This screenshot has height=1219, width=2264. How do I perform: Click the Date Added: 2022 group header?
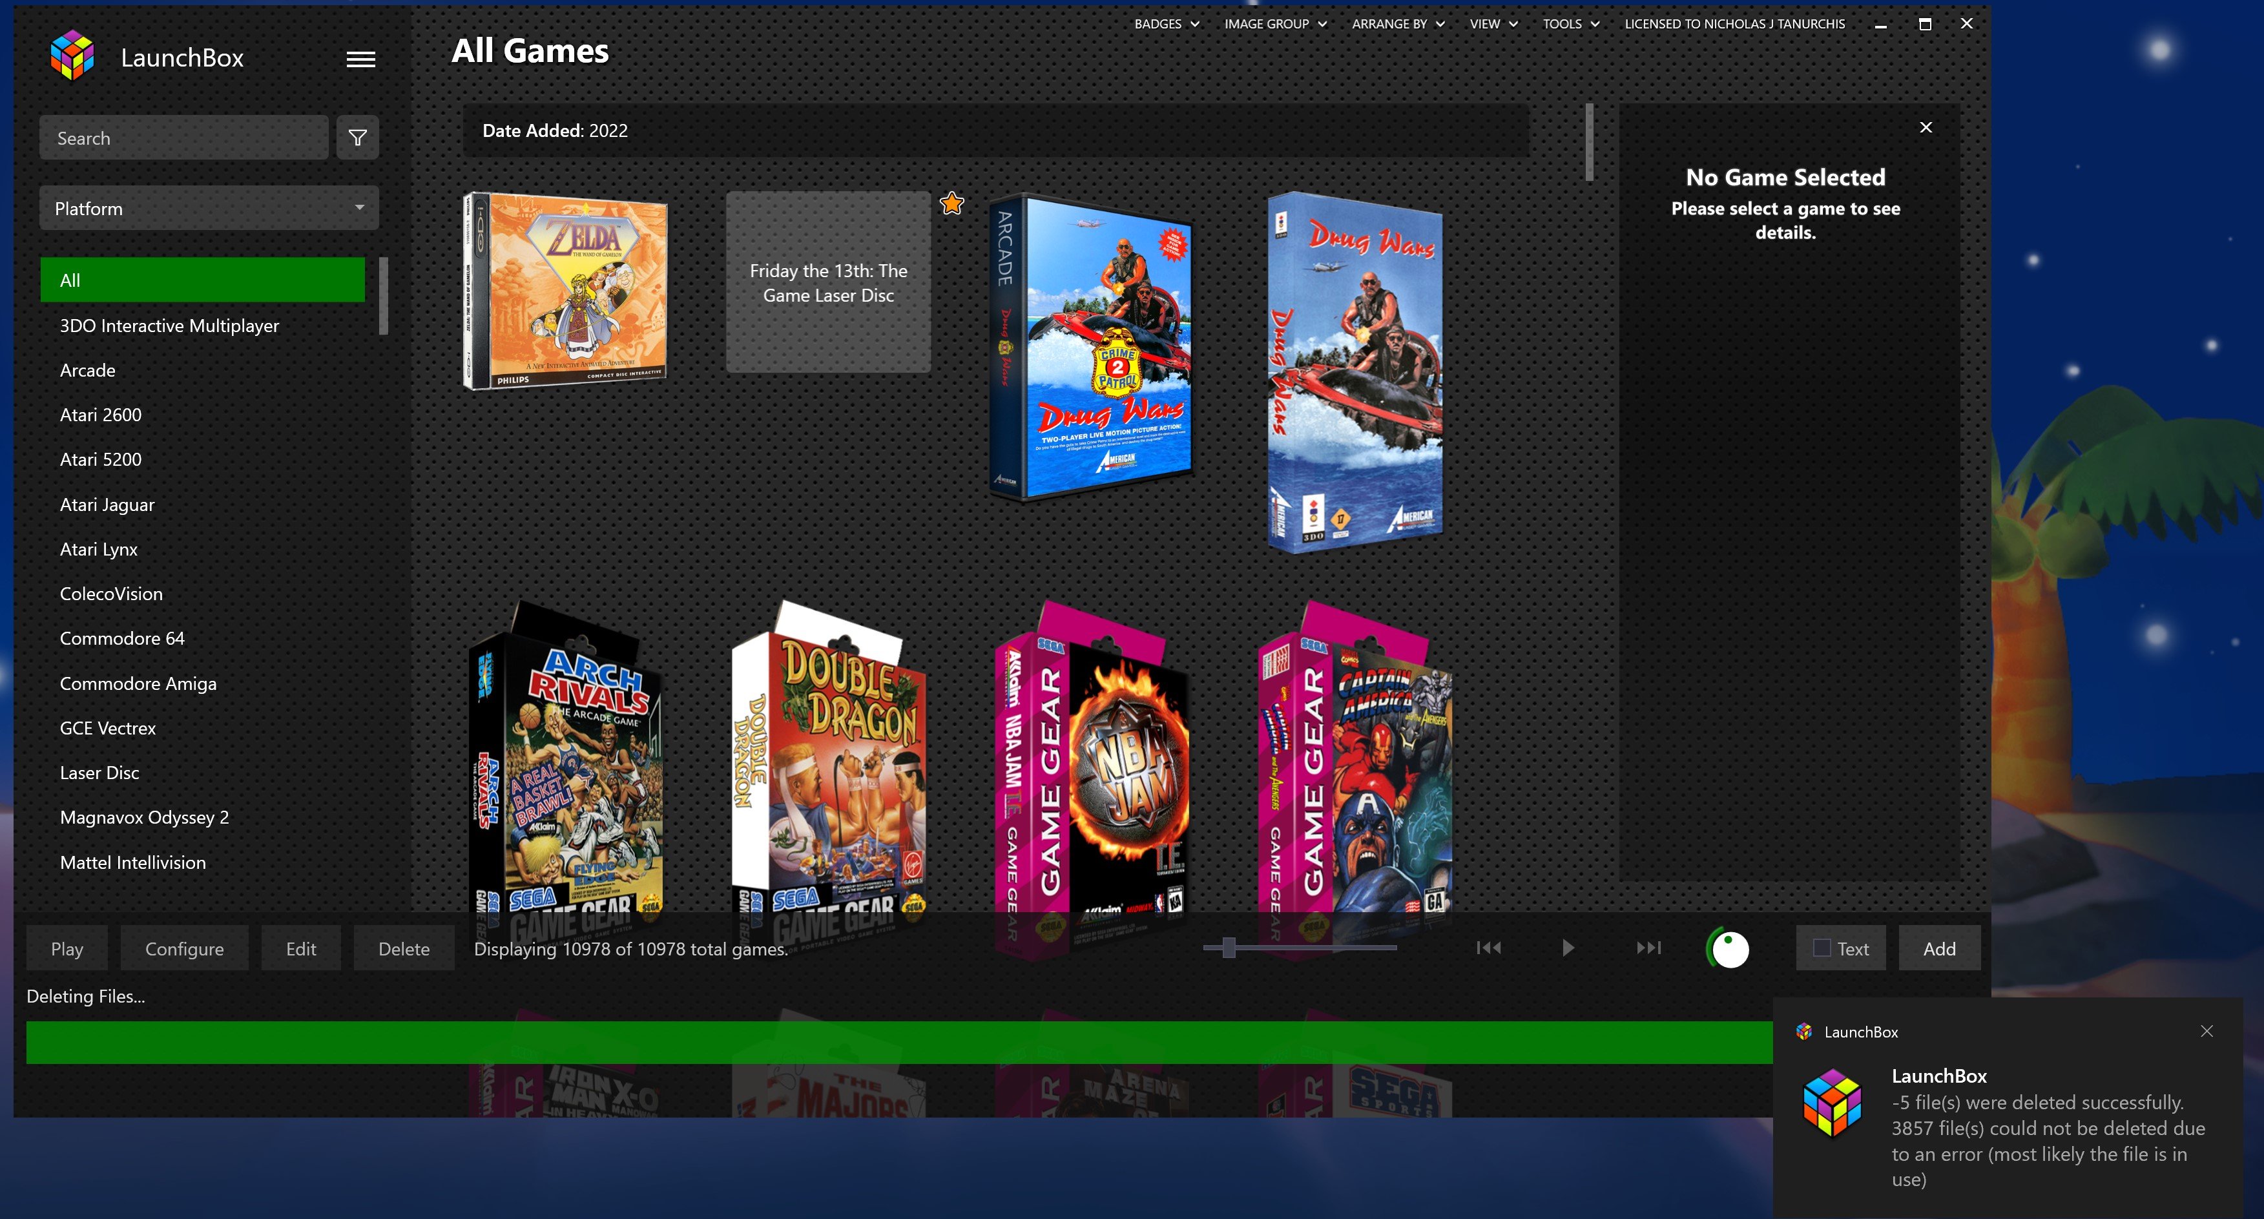[996, 130]
